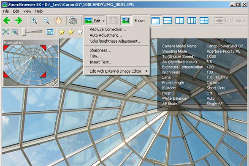
Task: Show two images side by side layout
Action: (180, 21)
